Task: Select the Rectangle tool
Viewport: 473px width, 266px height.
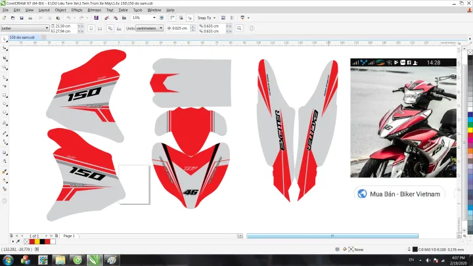Action: coord(5,95)
